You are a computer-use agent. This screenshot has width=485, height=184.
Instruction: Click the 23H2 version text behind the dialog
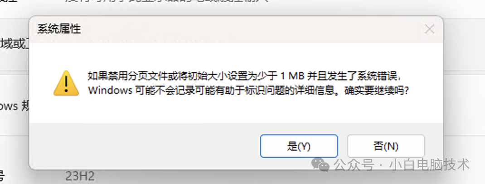80,177
